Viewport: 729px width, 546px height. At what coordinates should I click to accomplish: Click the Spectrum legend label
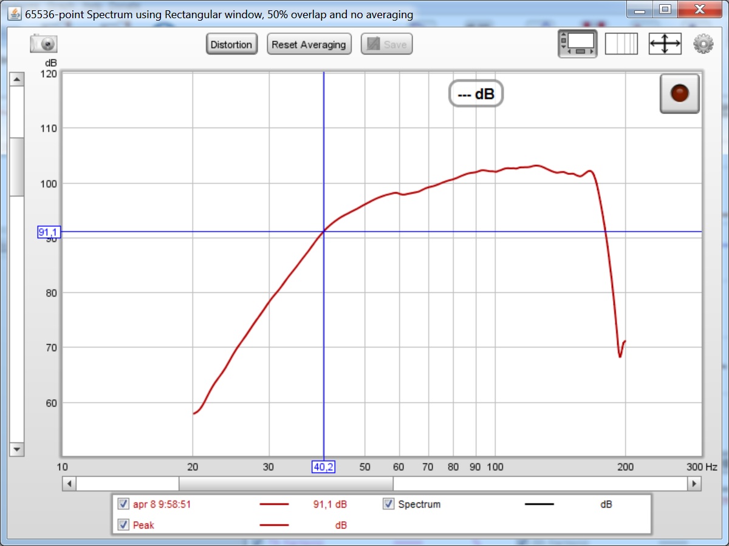[419, 504]
